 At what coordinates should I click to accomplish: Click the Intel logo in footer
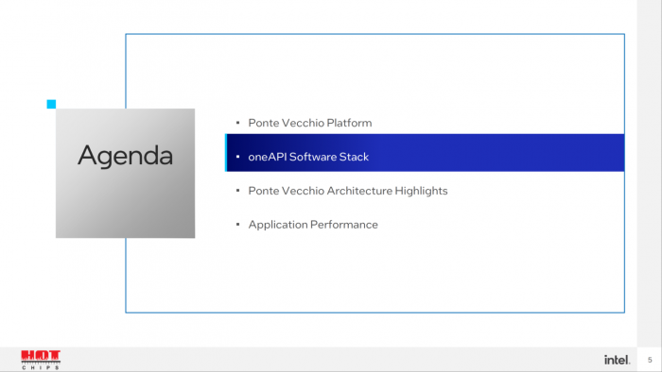(x=617, y=360)
